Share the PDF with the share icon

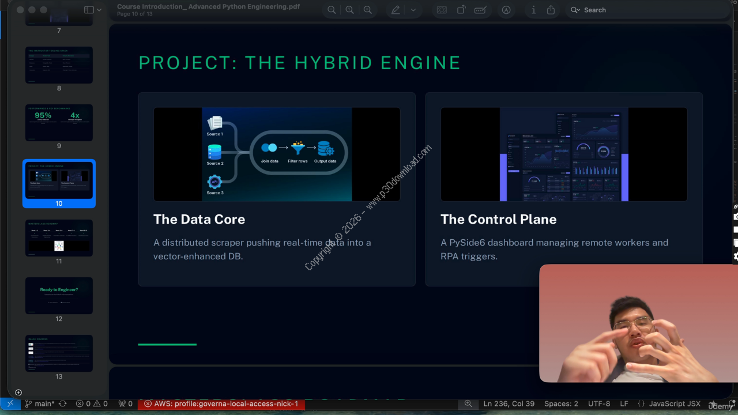tap(551, 10)
